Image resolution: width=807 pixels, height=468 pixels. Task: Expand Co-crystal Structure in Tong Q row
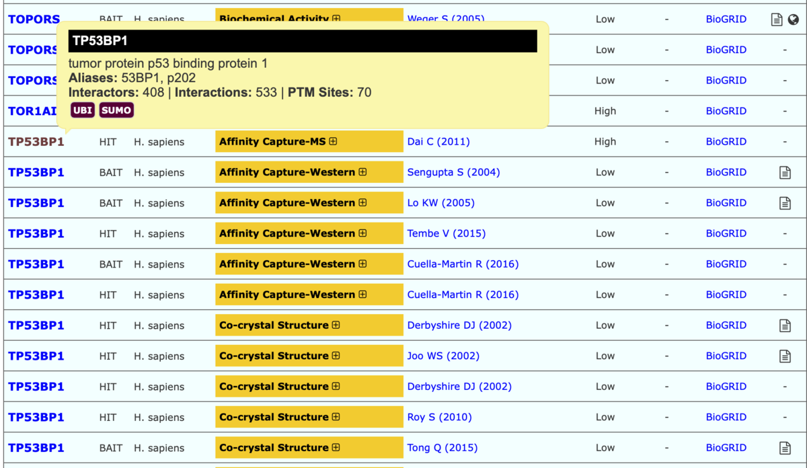coord(336,447)
